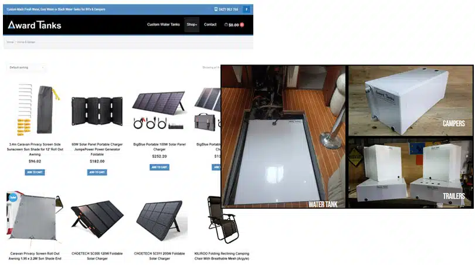Click the Award Tanks logo
475x265 pixels.
click(35, 25)
